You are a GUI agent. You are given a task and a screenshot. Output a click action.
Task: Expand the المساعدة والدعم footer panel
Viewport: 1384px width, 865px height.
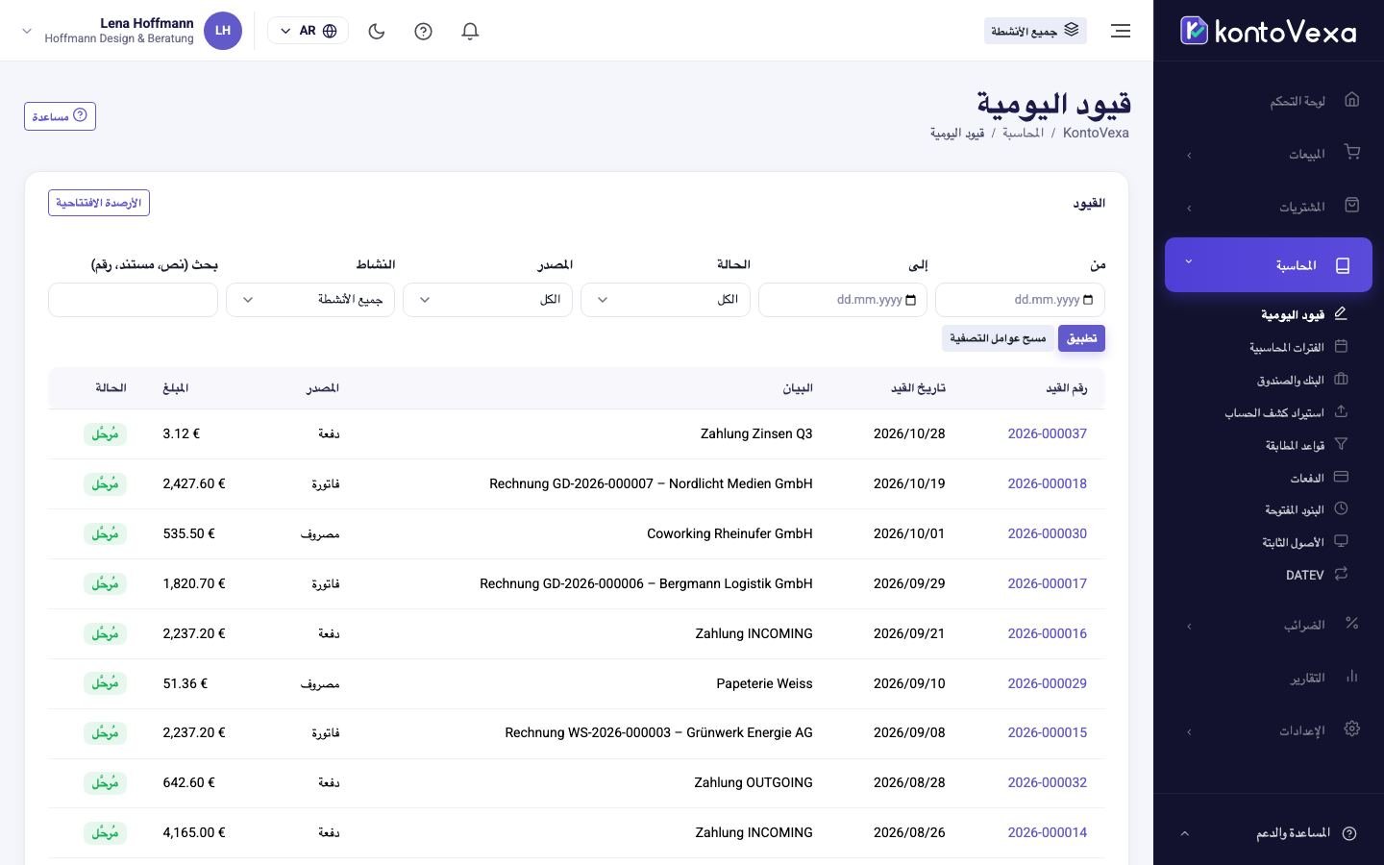[x=1269, y=833]
